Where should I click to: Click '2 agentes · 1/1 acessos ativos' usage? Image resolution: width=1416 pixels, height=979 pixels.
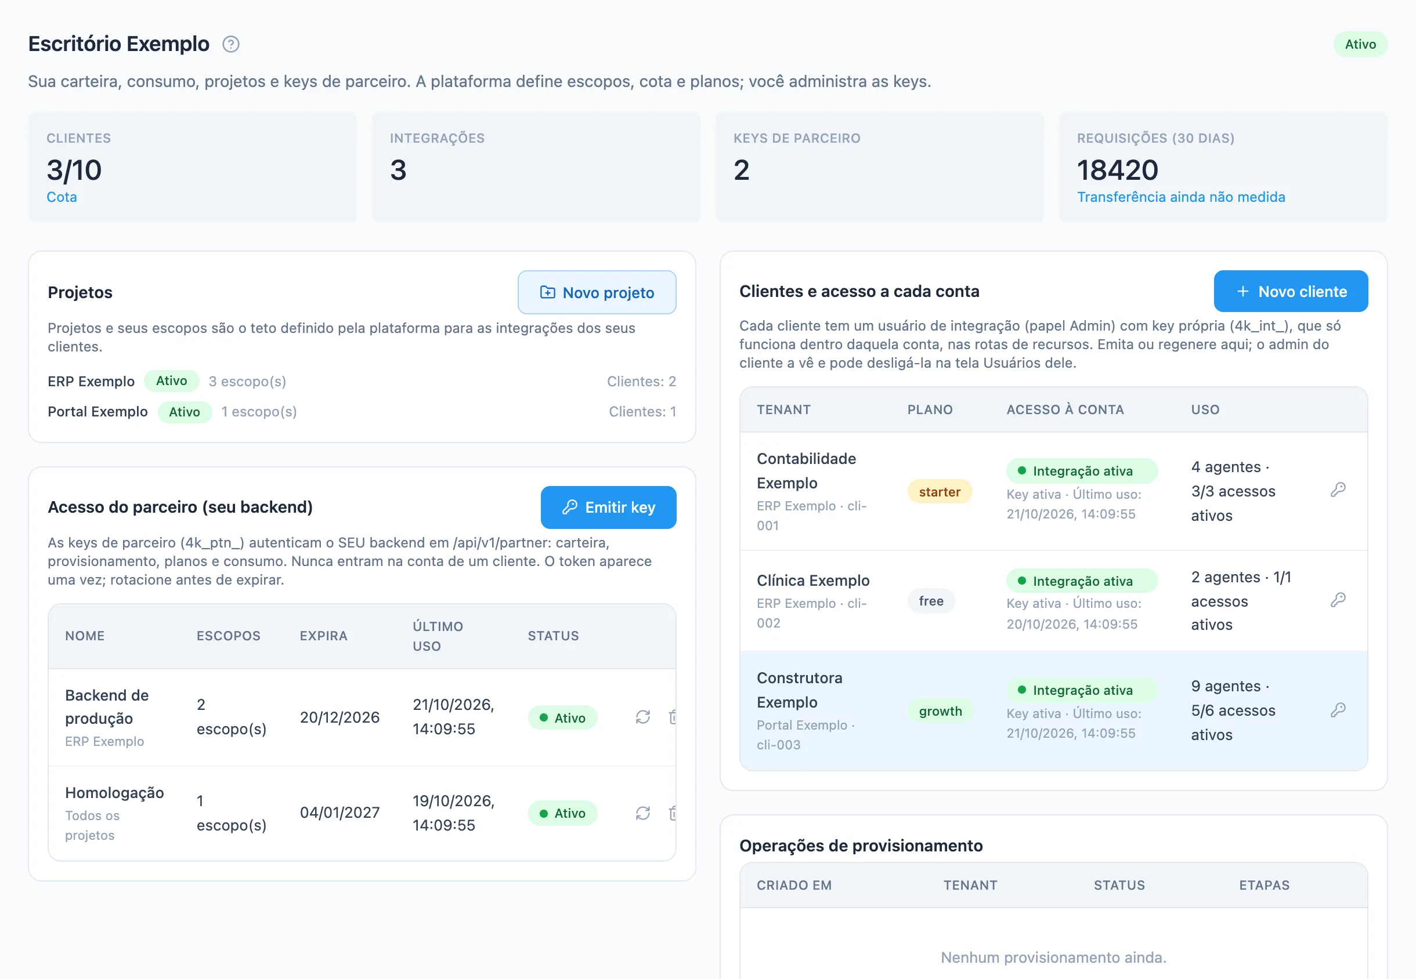pos(1241,601)
